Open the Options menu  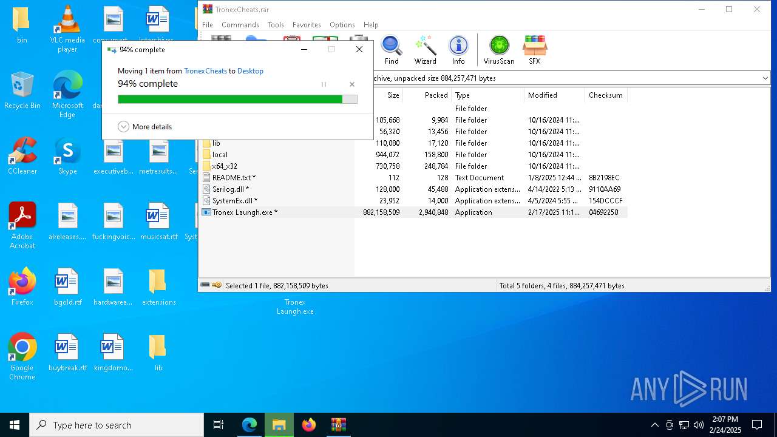342,25
